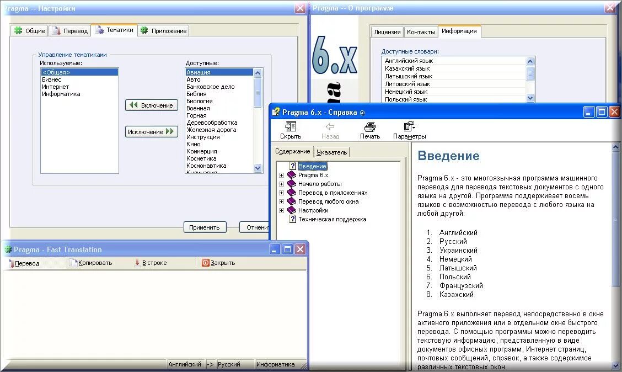Switch to the Перевод settings tab
622x372 pixels.
tap(70, 30)
